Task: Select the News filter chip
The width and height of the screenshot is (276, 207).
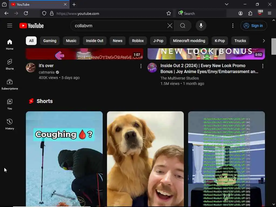Action: (118, 41)
